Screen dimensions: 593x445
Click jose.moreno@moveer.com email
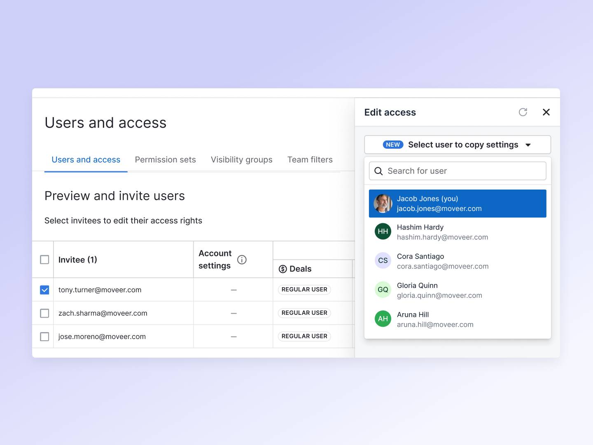point(102,337)
